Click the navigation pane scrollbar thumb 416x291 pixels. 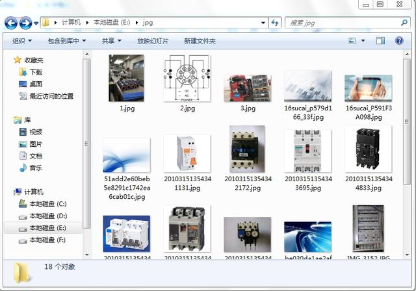point(86,144)
